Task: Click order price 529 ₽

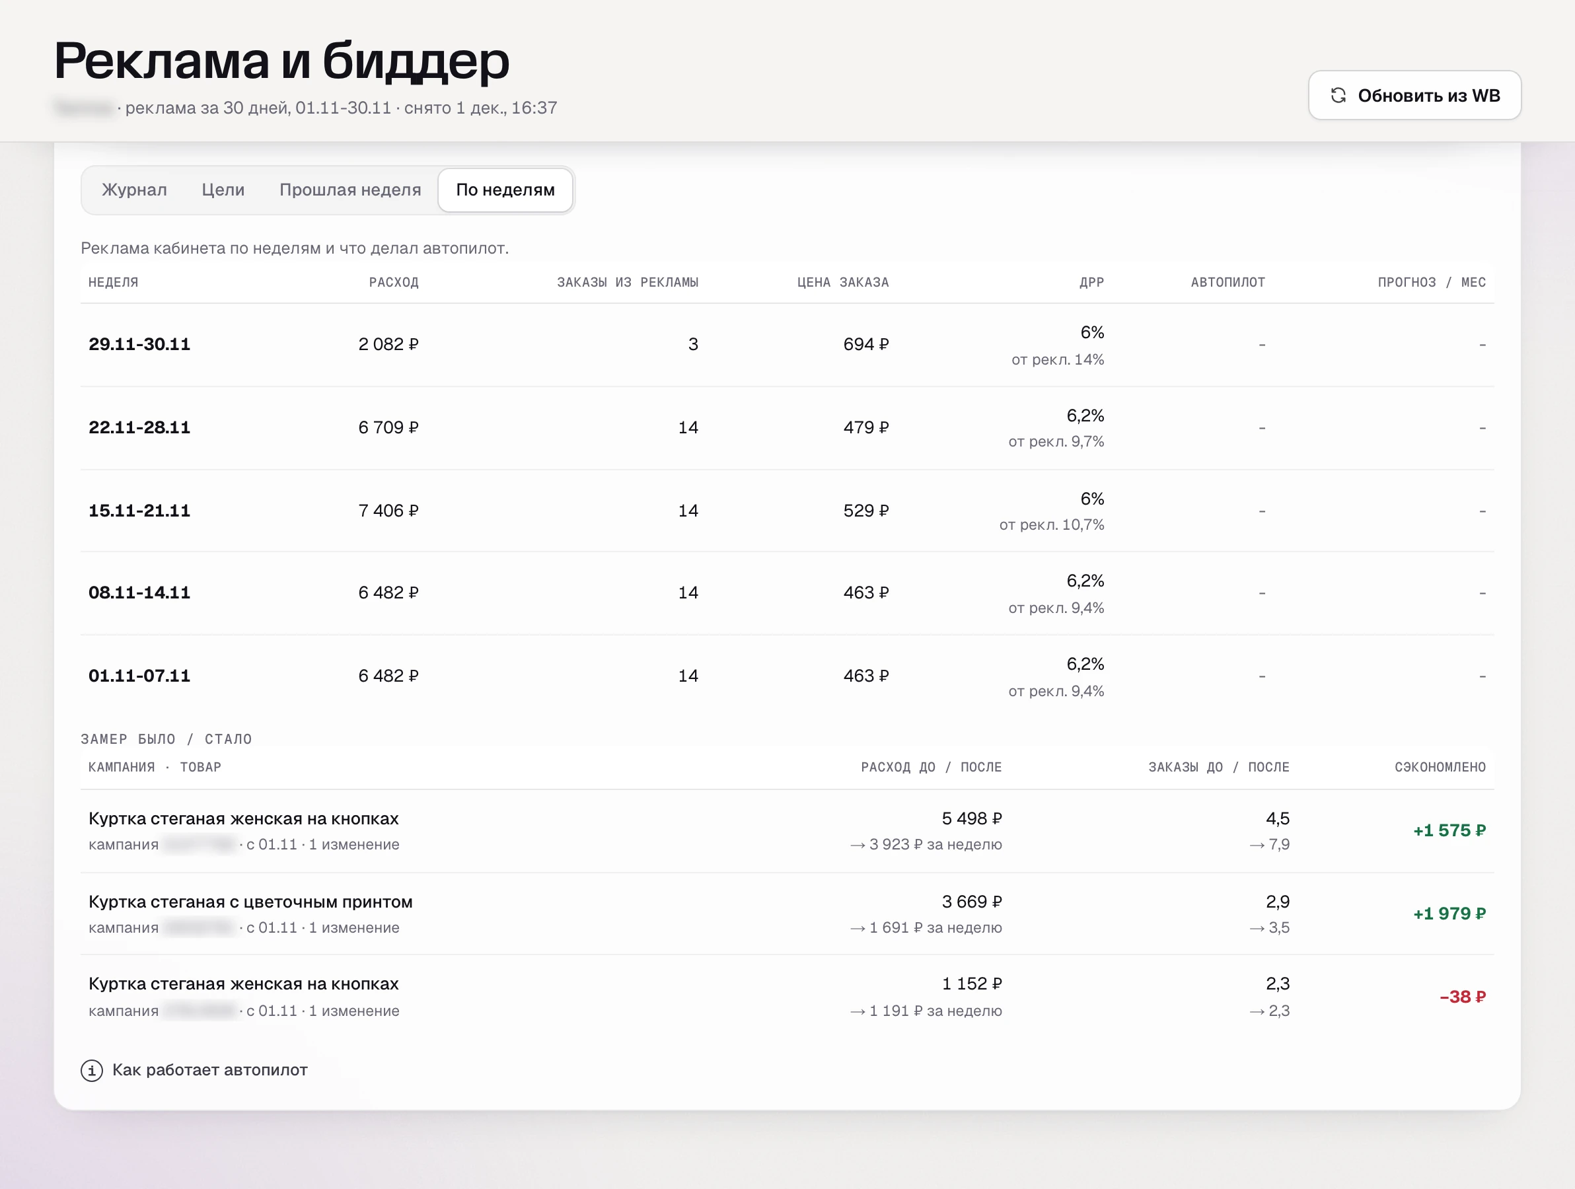Action: pyautogui.click(x=867, y=511)
